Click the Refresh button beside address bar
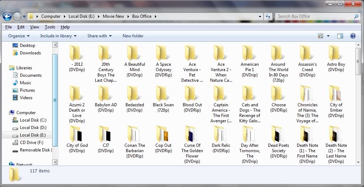 tap(268, 16)
